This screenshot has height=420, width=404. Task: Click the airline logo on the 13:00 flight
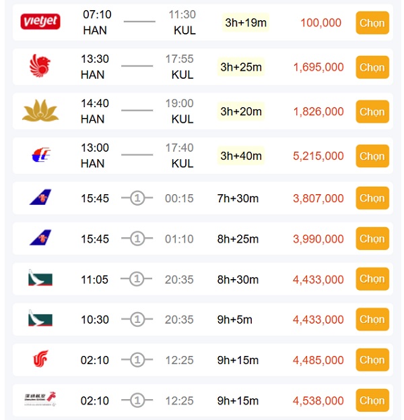(40, 156)
